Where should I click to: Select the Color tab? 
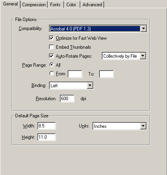(71, 5)
